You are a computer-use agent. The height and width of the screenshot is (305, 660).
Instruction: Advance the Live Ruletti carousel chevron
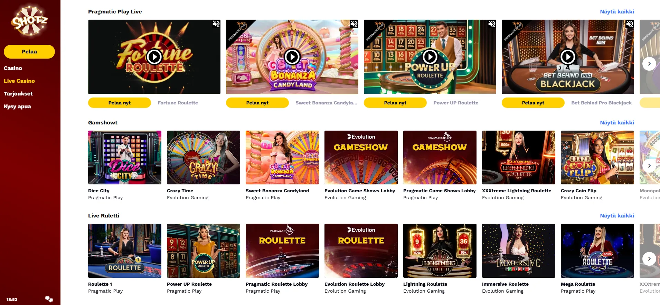pos(649,258)
